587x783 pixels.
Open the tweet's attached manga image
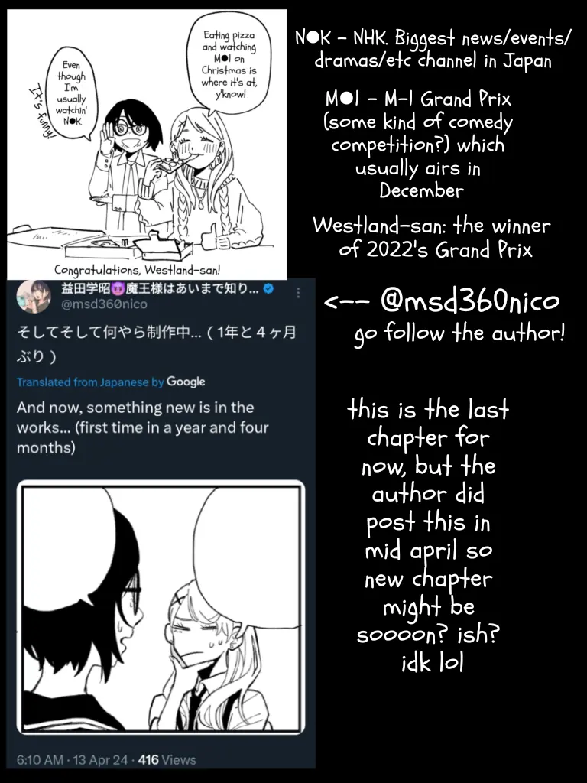click(161, 607)
